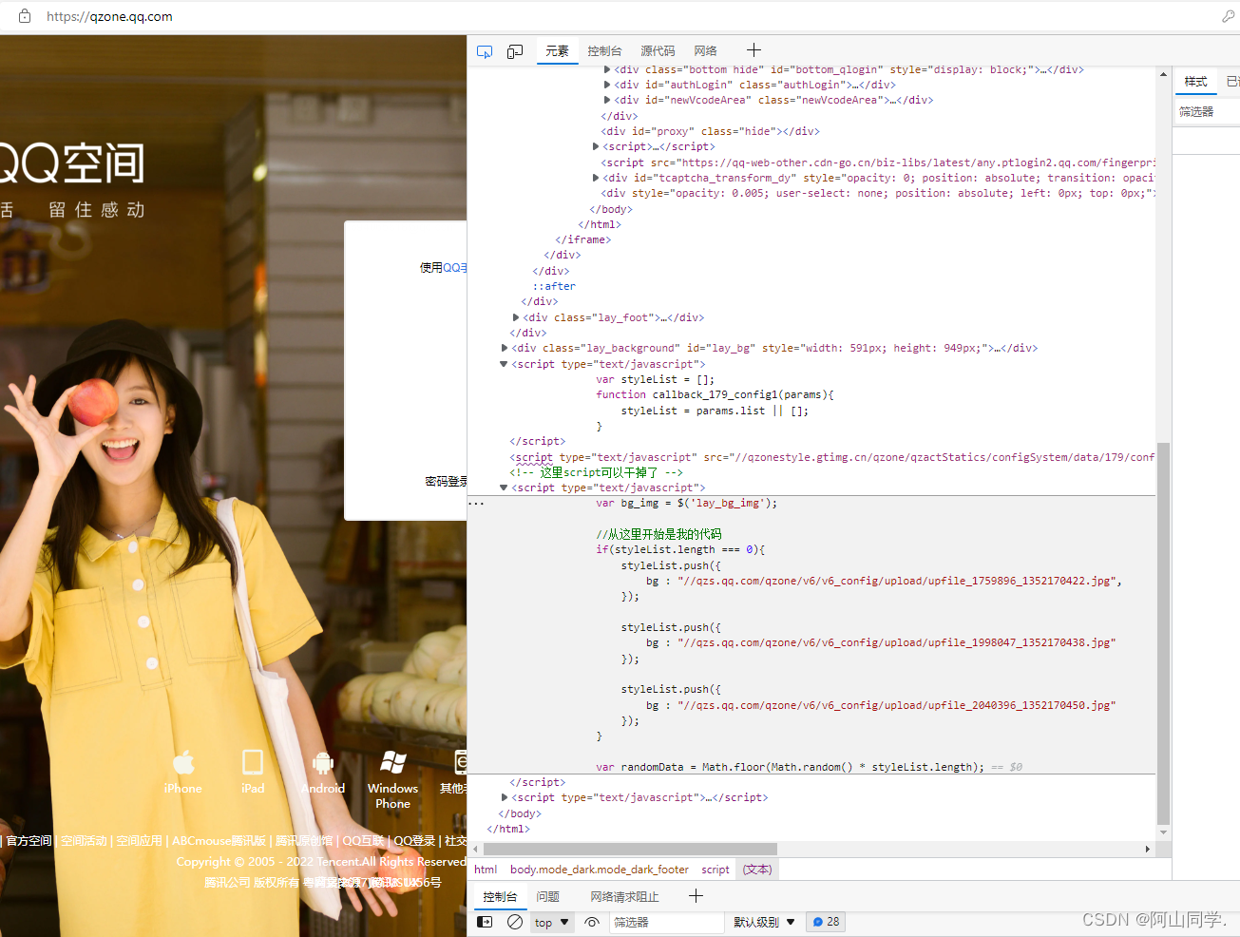This screenshot has height=937, width=1240.
Task: Open the QQ登录 footer link
Action: (414, 841)
